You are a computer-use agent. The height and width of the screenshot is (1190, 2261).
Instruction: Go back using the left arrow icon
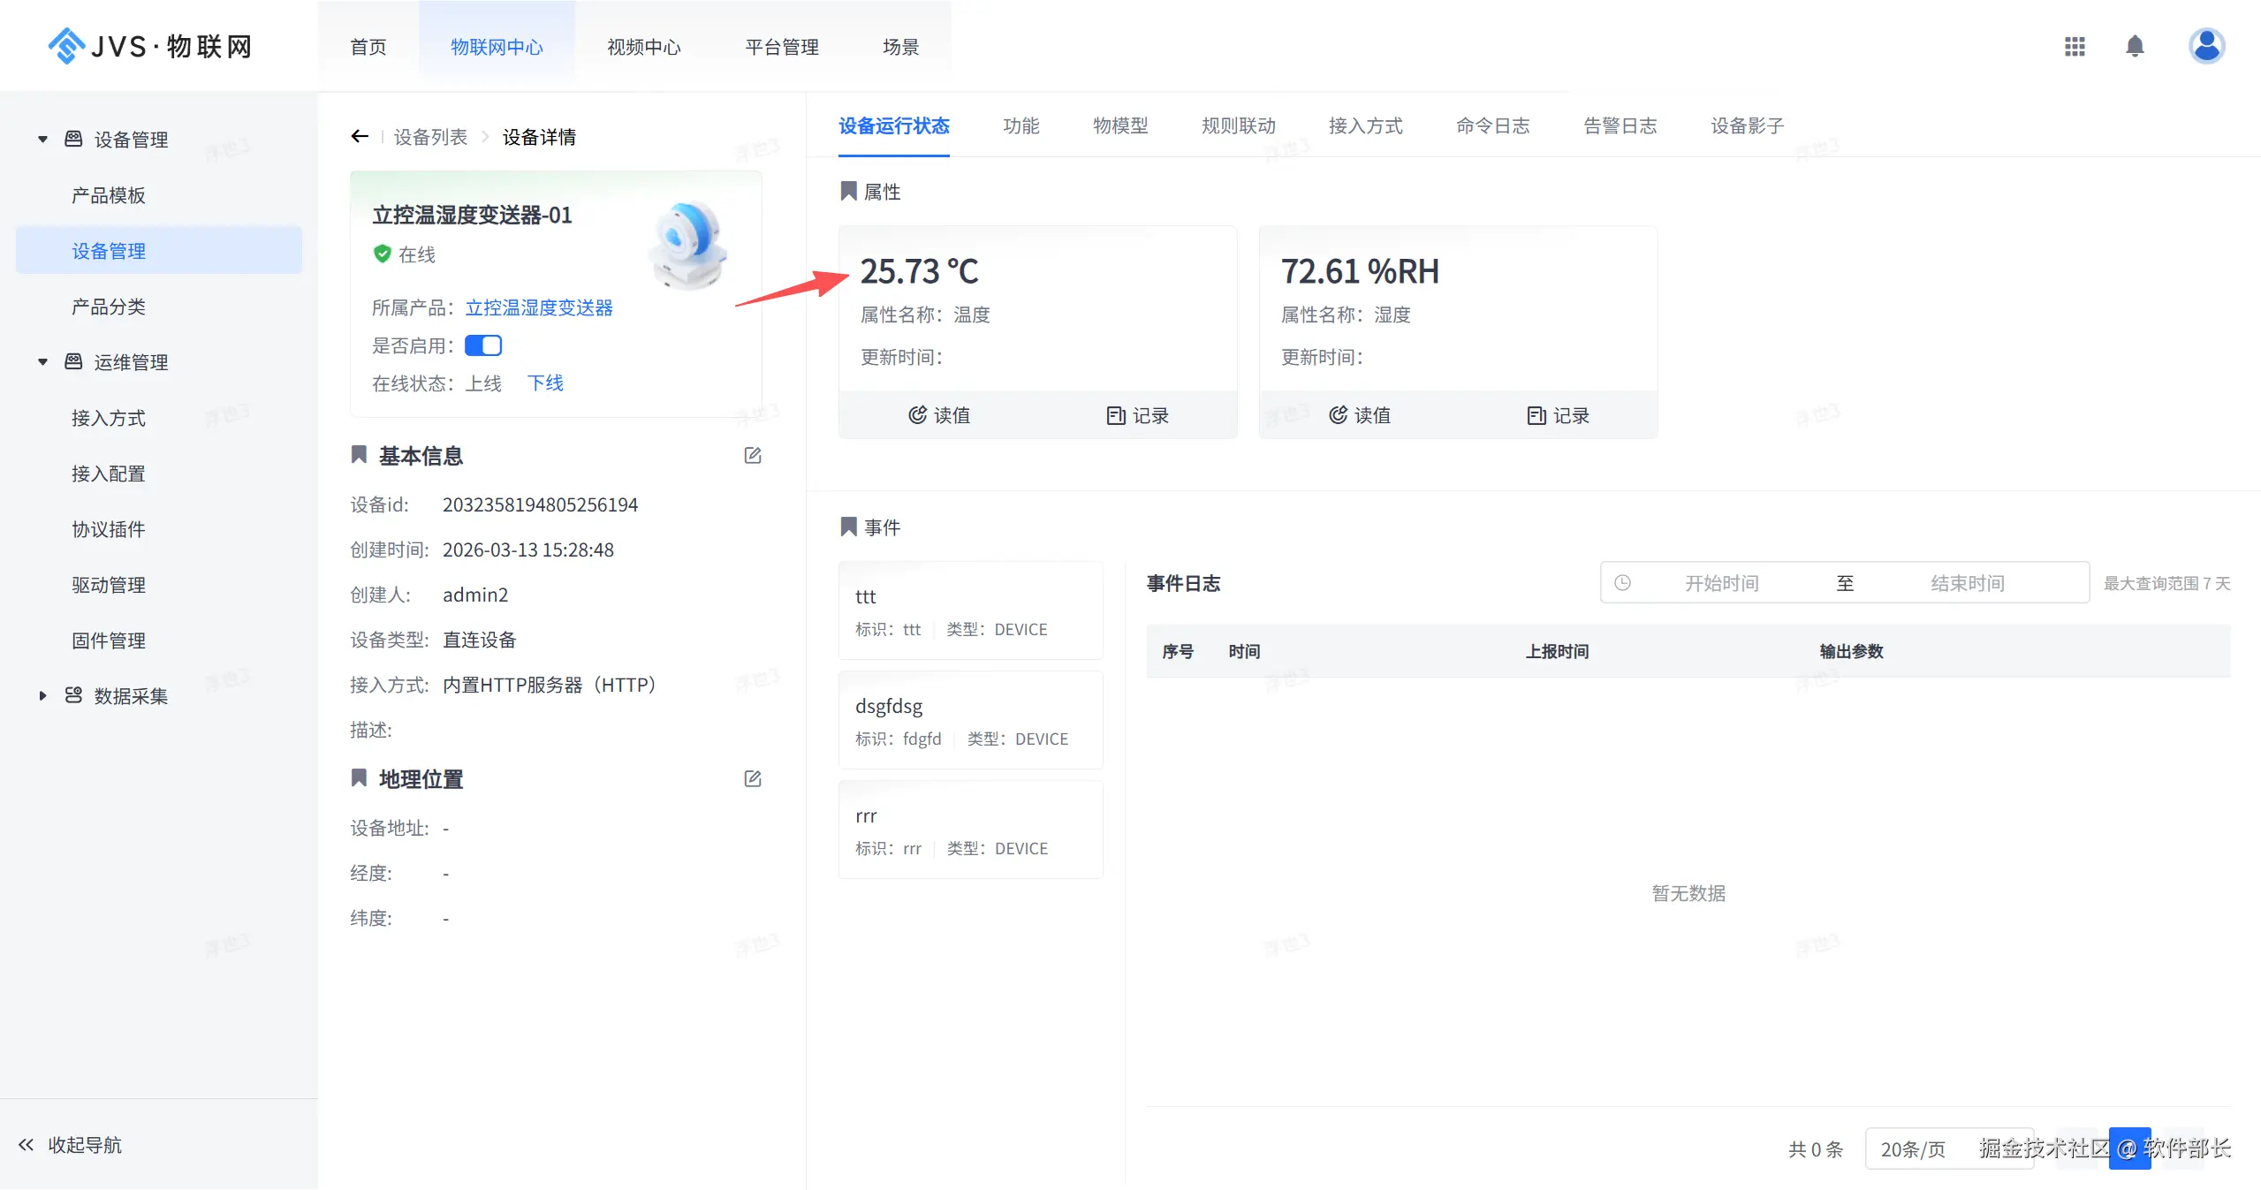click(x=359, y=136)
